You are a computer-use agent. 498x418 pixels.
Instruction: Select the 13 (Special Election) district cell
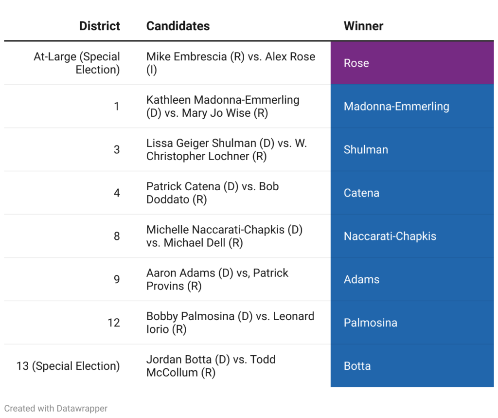coord(68,366)
